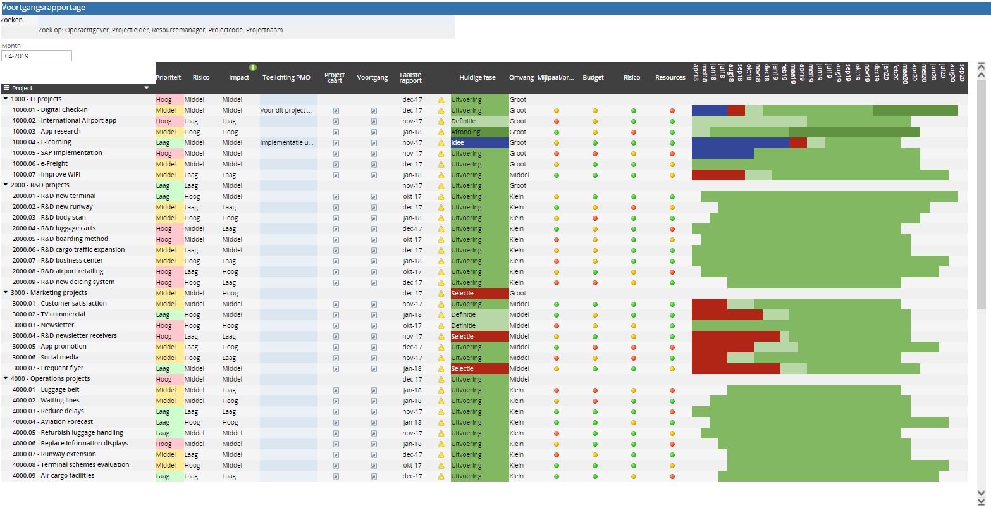
Task: Open Project kaart icon for R&D body scan
Action: [x=336, y=218]
